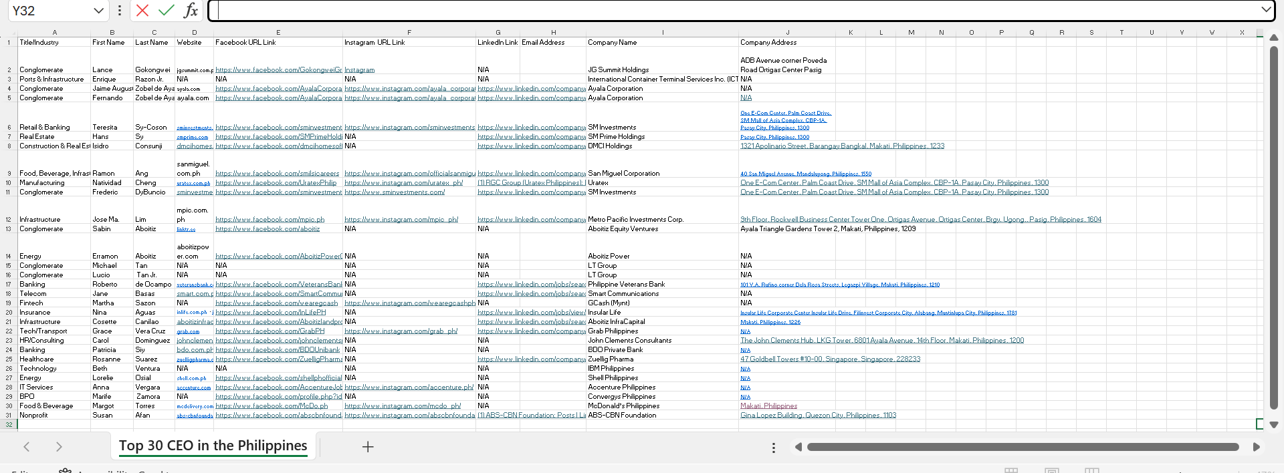Viewport: 1284px width, 473px height.
Task: Open the 1321 Apolinario Street address link
Action: (842, 146)
